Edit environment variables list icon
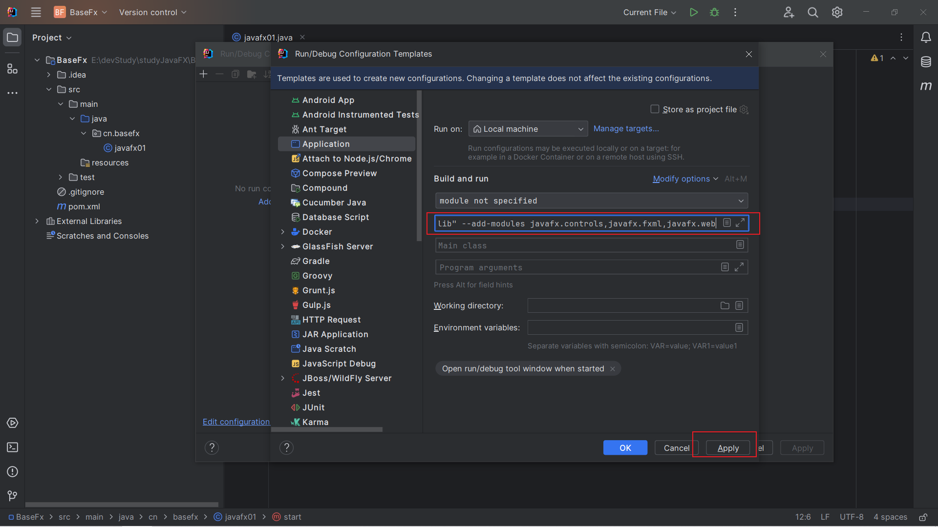 click(739, 327)
